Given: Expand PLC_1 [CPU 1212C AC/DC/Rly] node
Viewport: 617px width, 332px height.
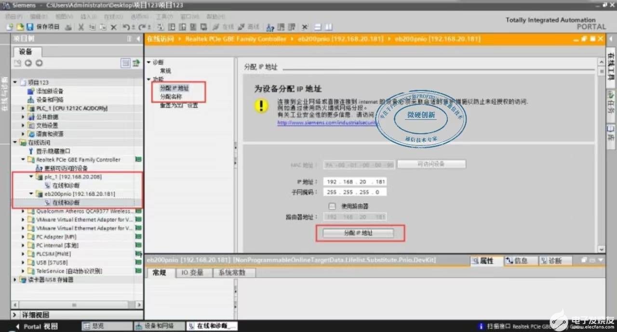Looking at the screenshot, I should (23, 108).
